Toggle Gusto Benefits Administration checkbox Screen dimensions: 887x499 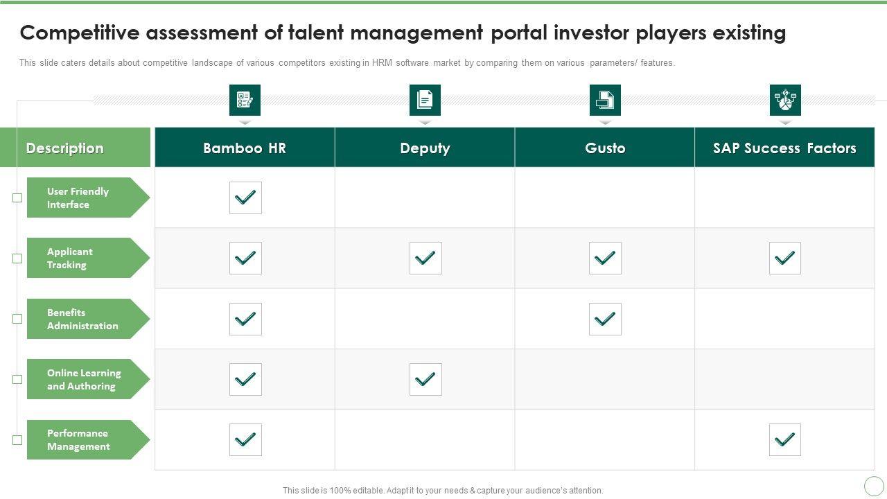point(605,319)
